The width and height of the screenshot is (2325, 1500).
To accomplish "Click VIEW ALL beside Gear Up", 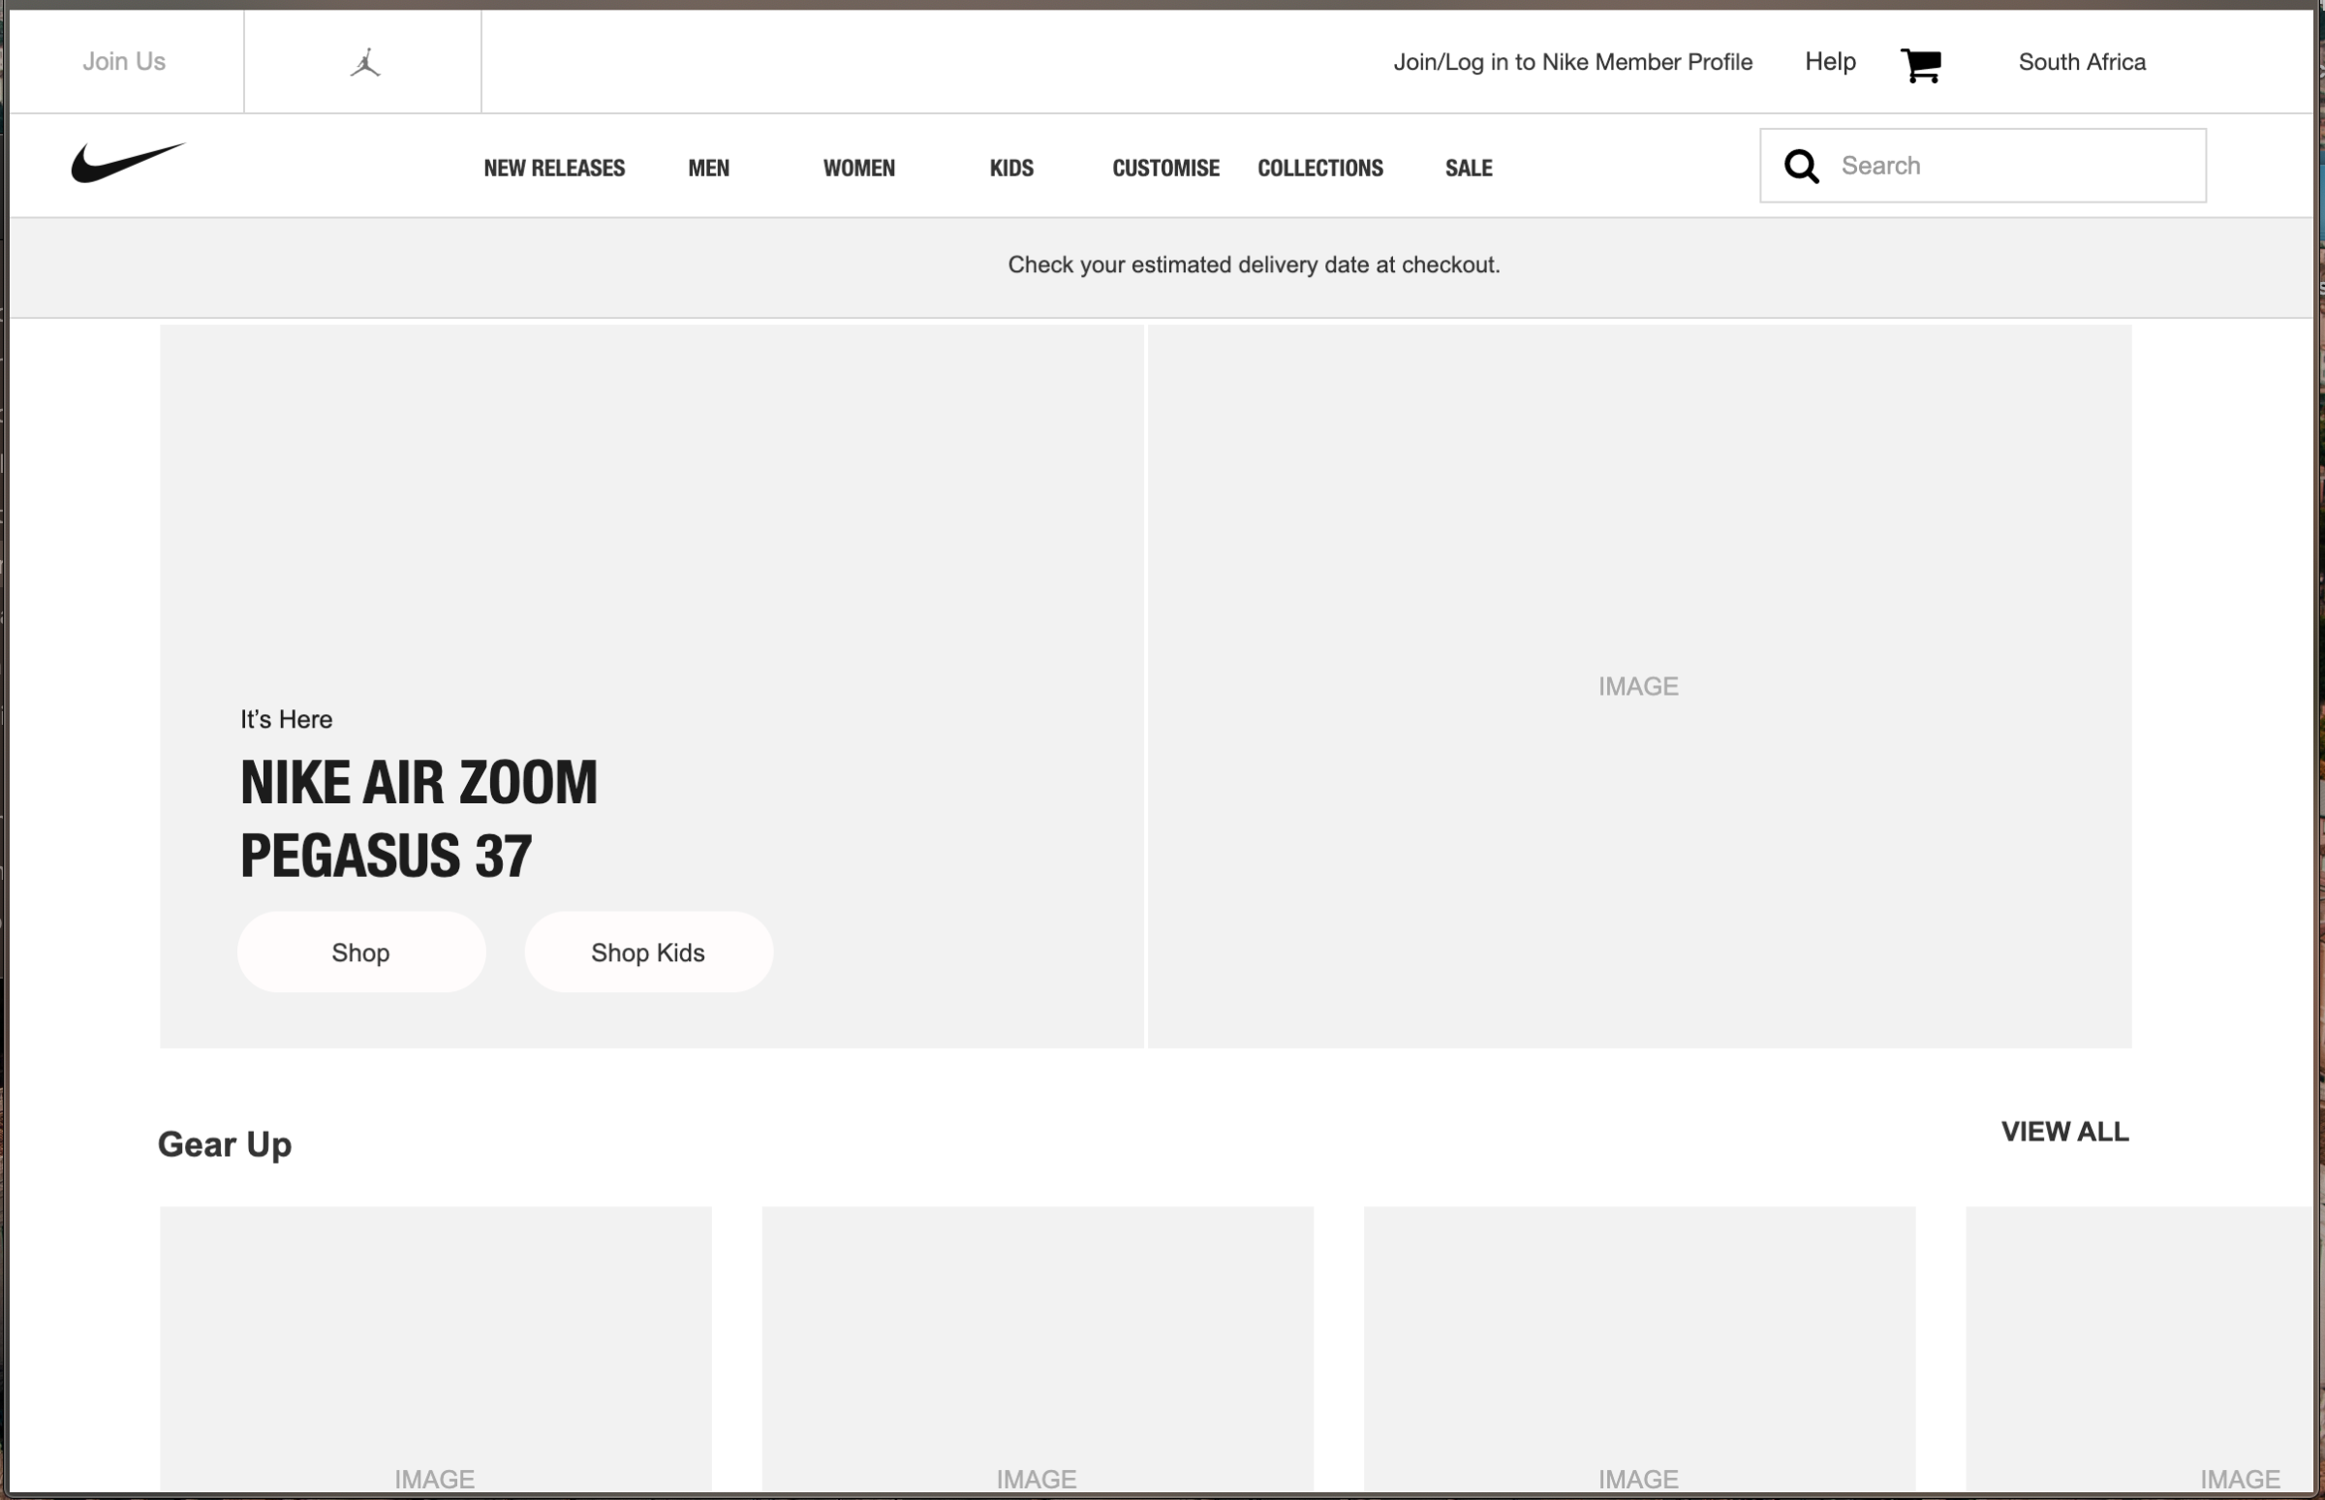I will coord(2065,1132).
